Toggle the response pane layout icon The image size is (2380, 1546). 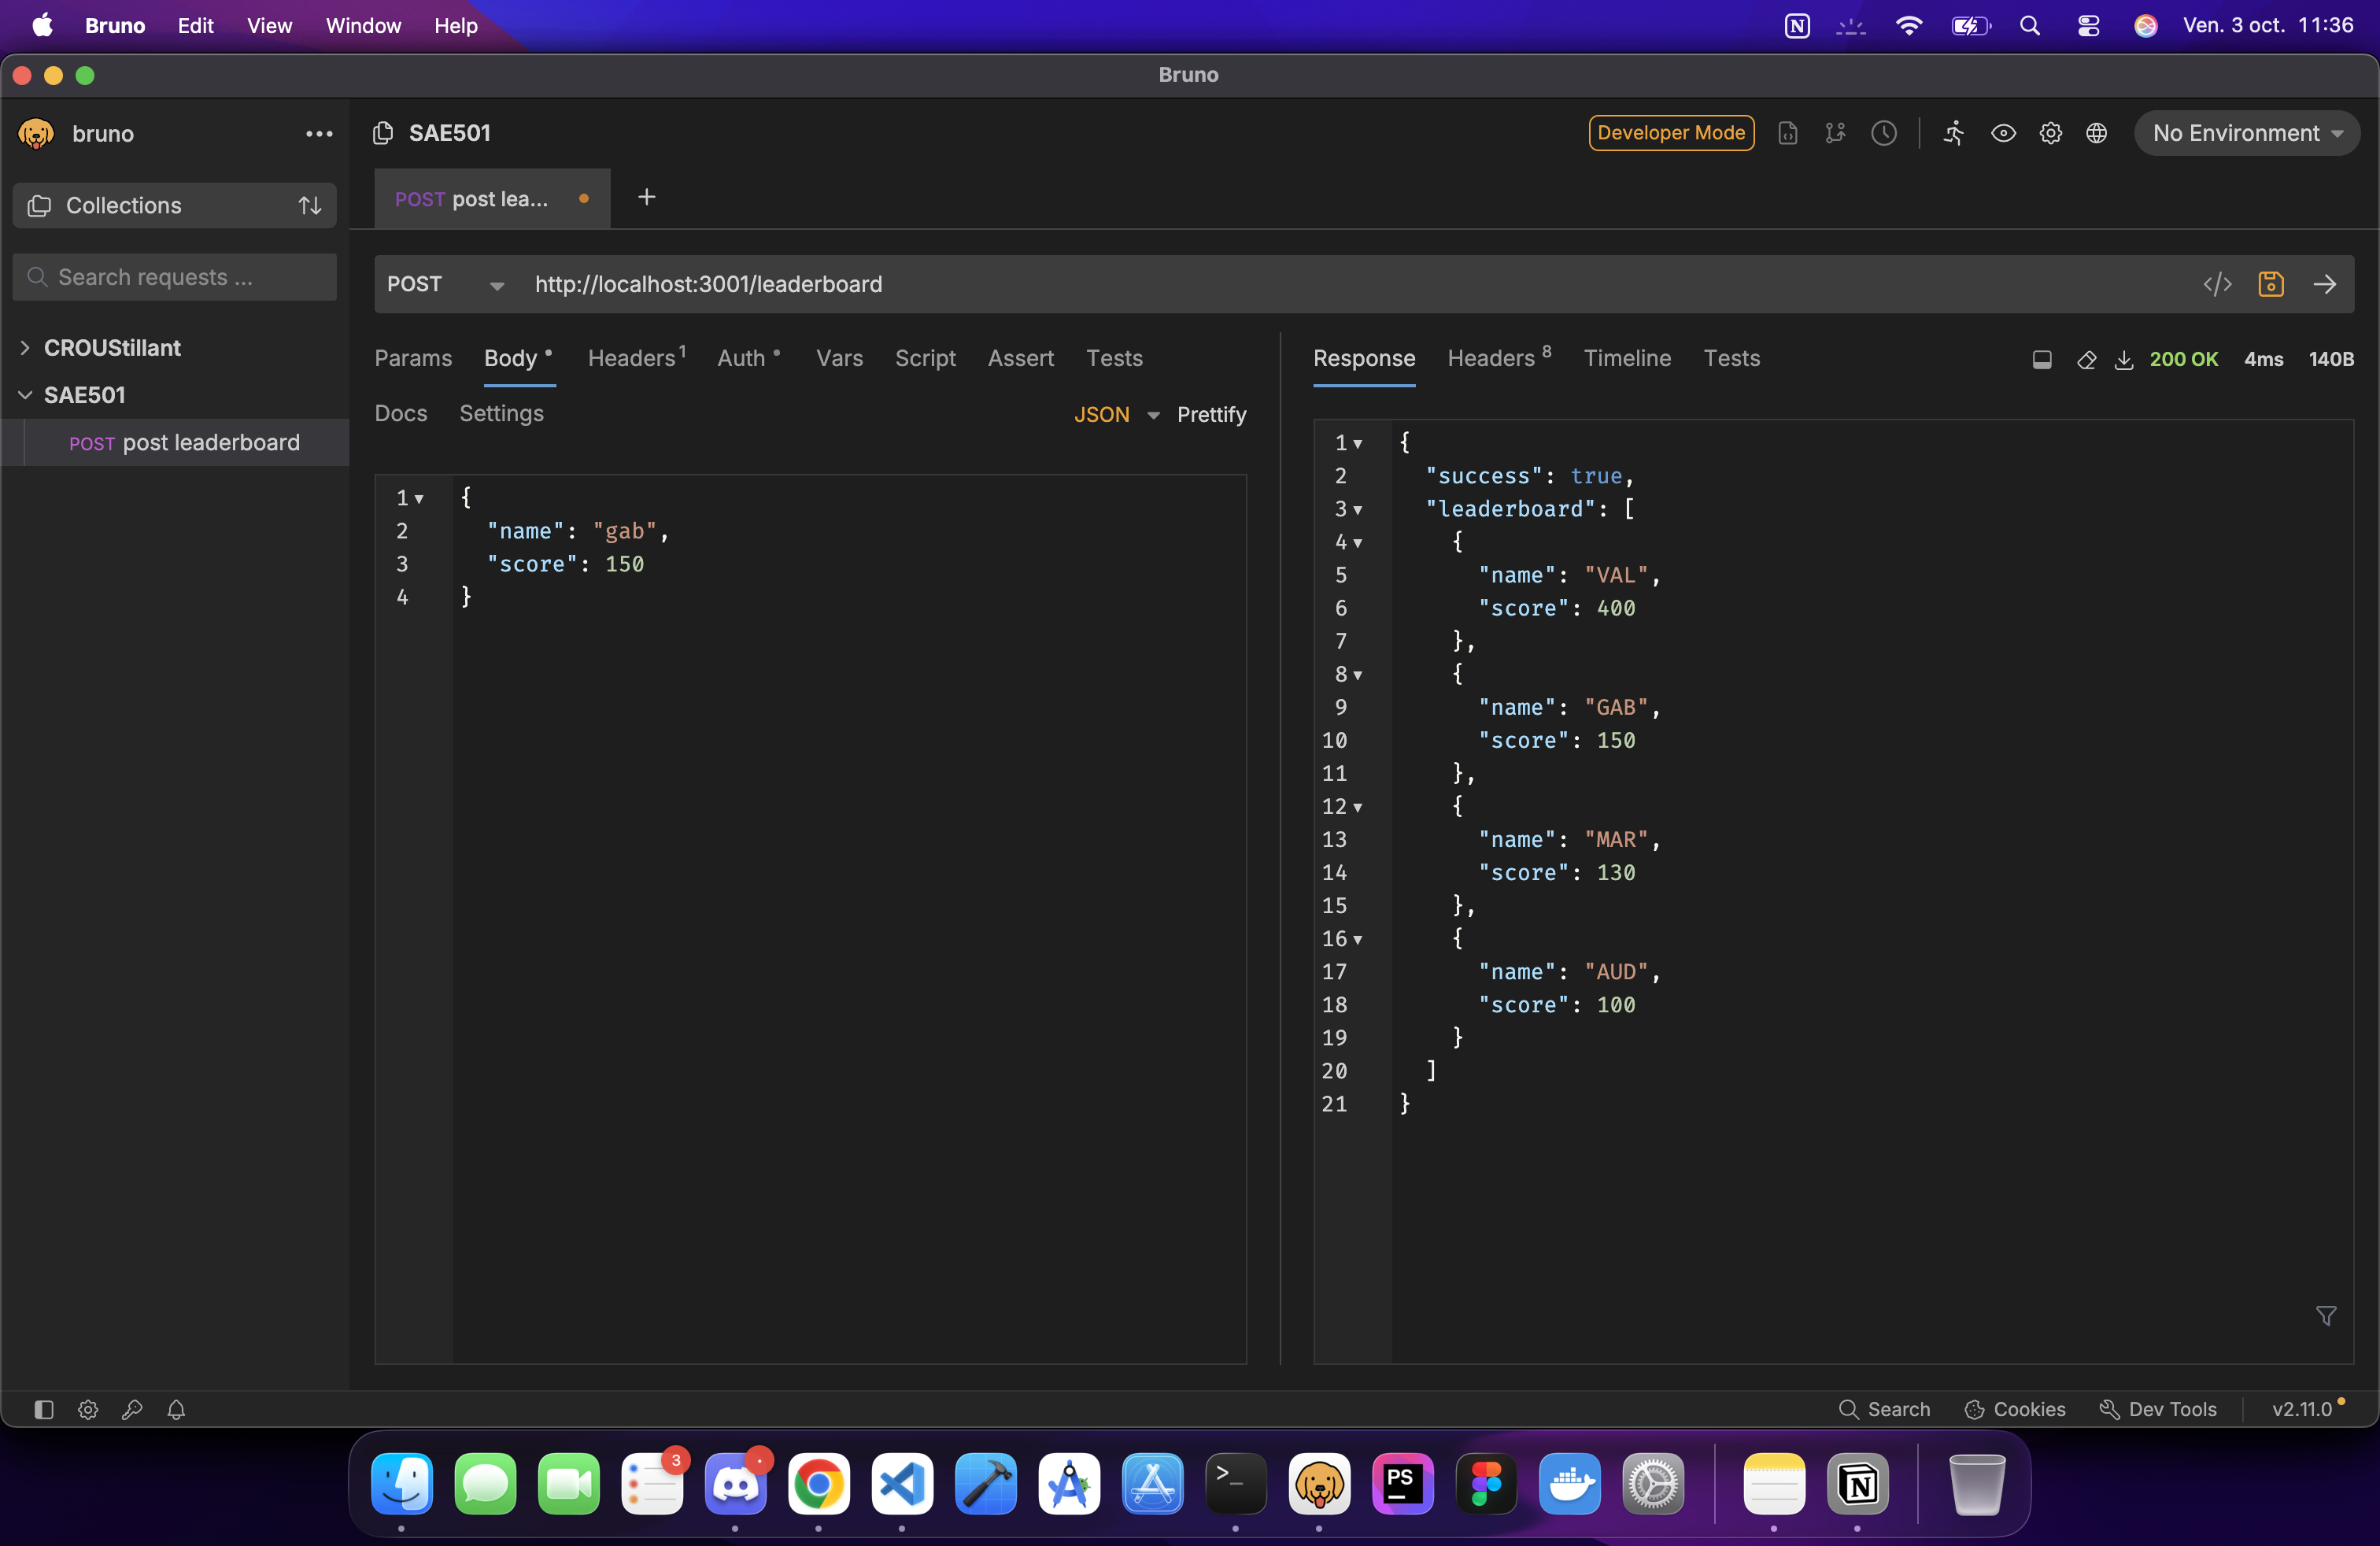pos(2042,360)
